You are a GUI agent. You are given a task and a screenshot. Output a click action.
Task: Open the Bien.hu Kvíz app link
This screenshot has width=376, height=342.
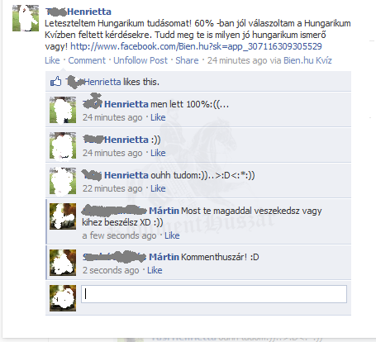pyautogui.click(x=307, y=60)
